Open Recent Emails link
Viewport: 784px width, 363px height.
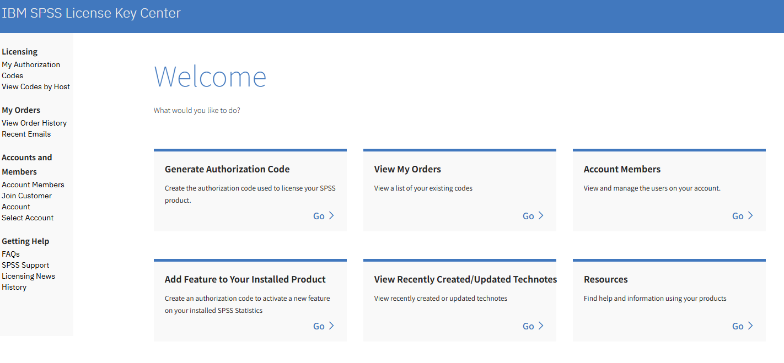[x=26, y=134]
